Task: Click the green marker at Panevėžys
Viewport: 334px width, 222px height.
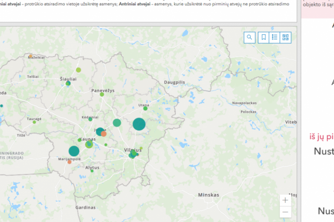Action: pyautogui.click(x=102, y=95)
